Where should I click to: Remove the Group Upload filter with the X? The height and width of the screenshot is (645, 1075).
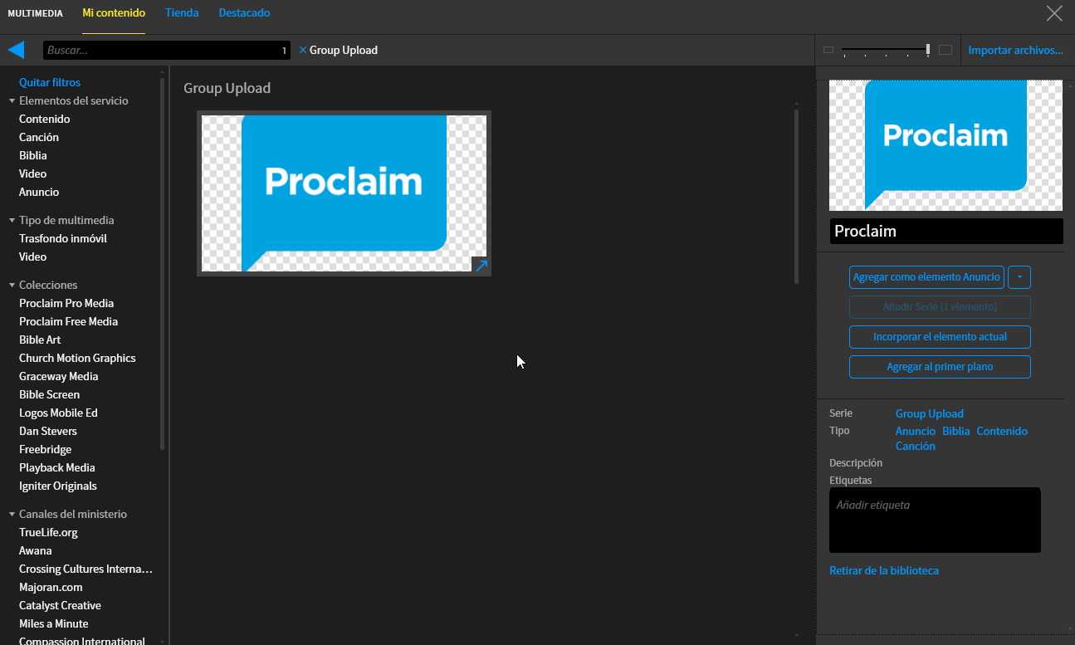(303, 50)
